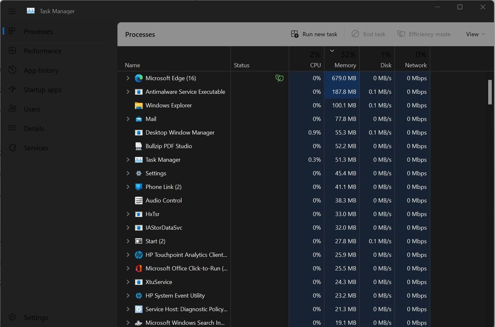Open Task Manager Settings gear
495x327 pixels.
13,317
